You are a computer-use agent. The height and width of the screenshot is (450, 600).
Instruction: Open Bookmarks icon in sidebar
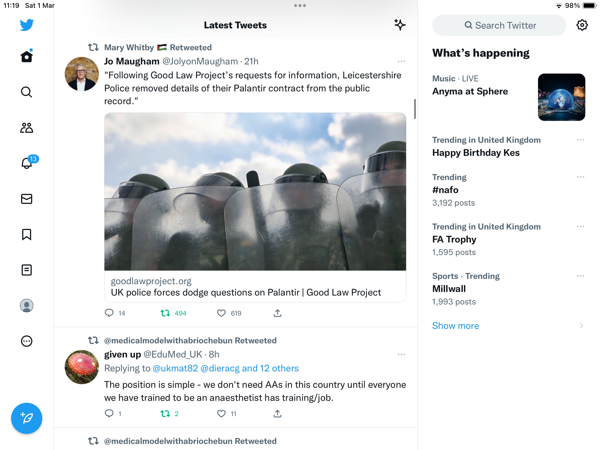pos(27,234)
